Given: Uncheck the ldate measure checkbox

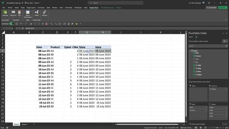Looking at the screenshot, I should click(194, 72).
